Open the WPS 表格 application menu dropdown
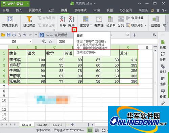Viewport: 169px width, 133px height. 28,4
